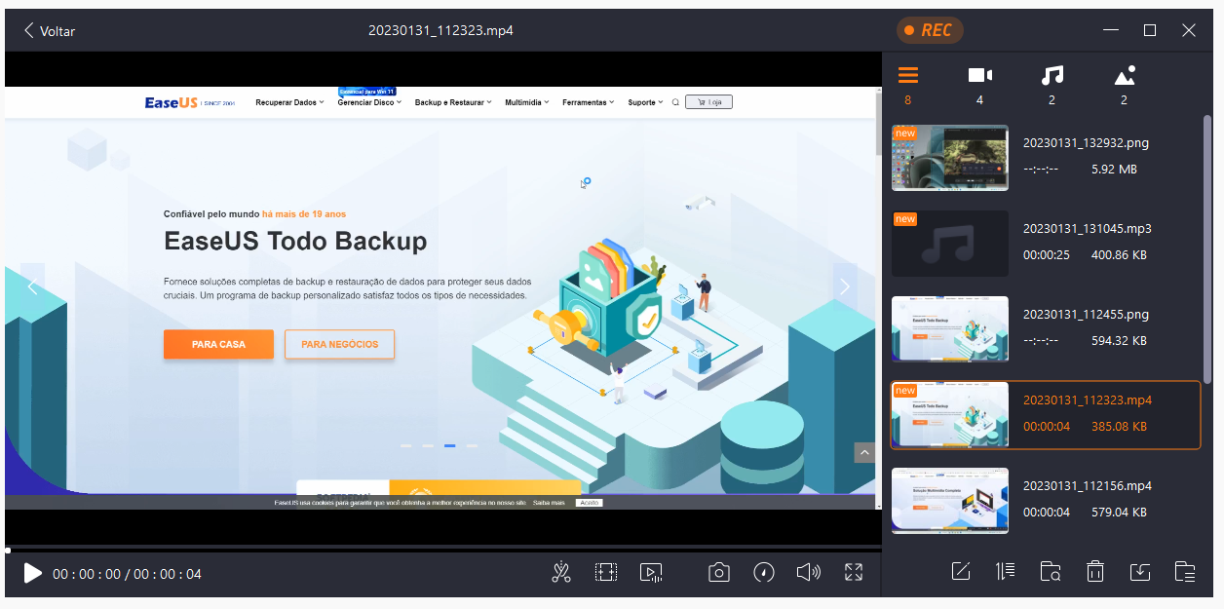This screenshot has width=1224, height=609.
Task: Show all recordings tab with 8 items
Action: (908, 85)
